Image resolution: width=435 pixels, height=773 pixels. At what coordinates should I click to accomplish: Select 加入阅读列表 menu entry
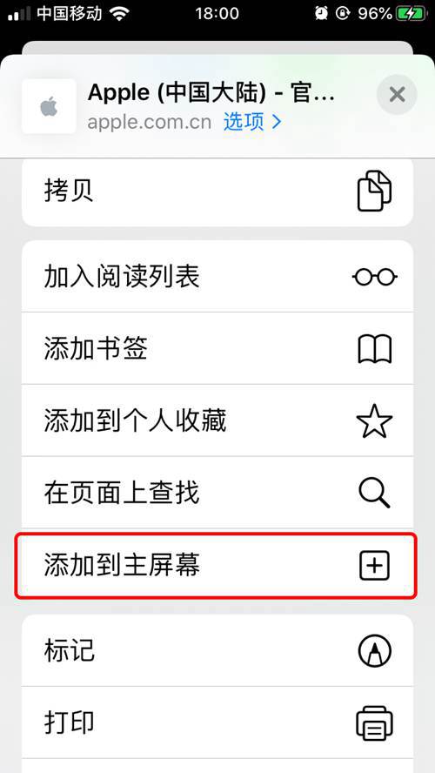(217, 276)
